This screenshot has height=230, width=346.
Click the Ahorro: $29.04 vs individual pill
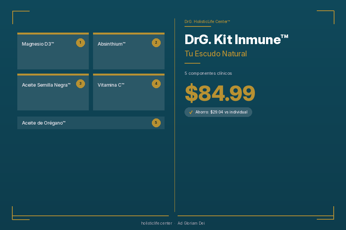[x=218, y=112]
